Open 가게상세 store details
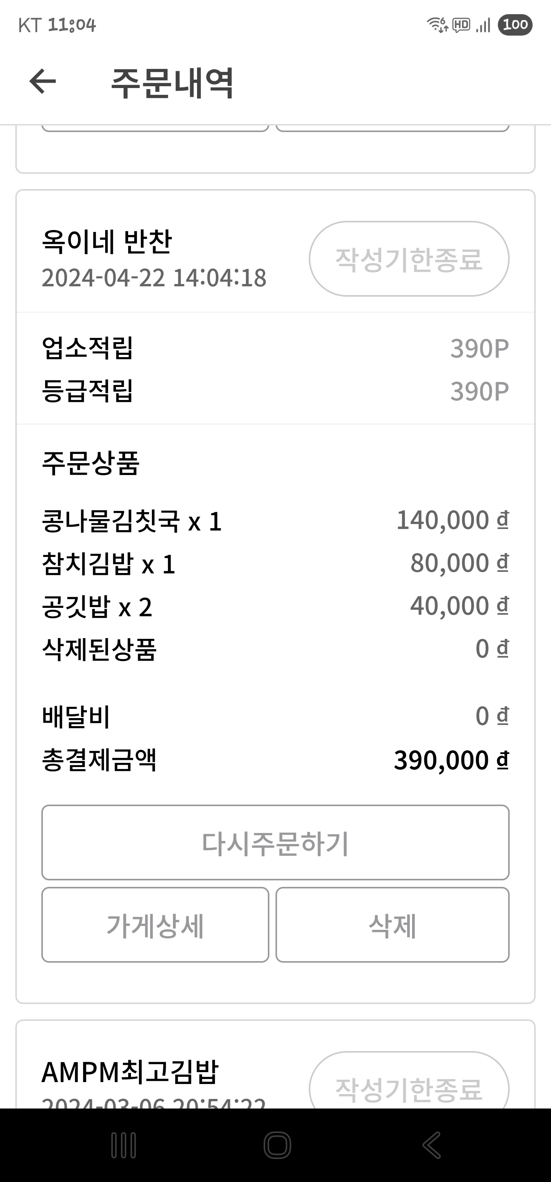 pos(155,925)
